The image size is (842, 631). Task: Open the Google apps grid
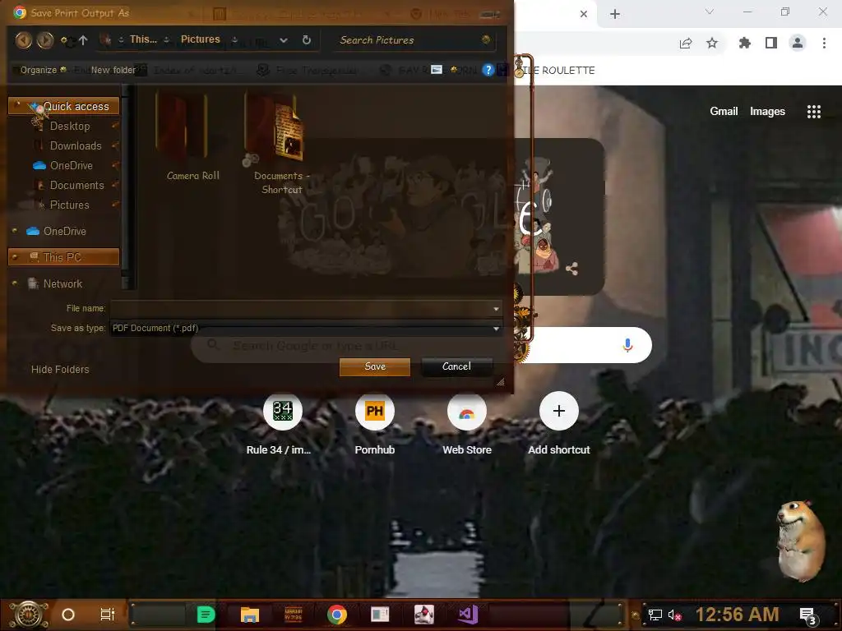[x=814, y=112]
